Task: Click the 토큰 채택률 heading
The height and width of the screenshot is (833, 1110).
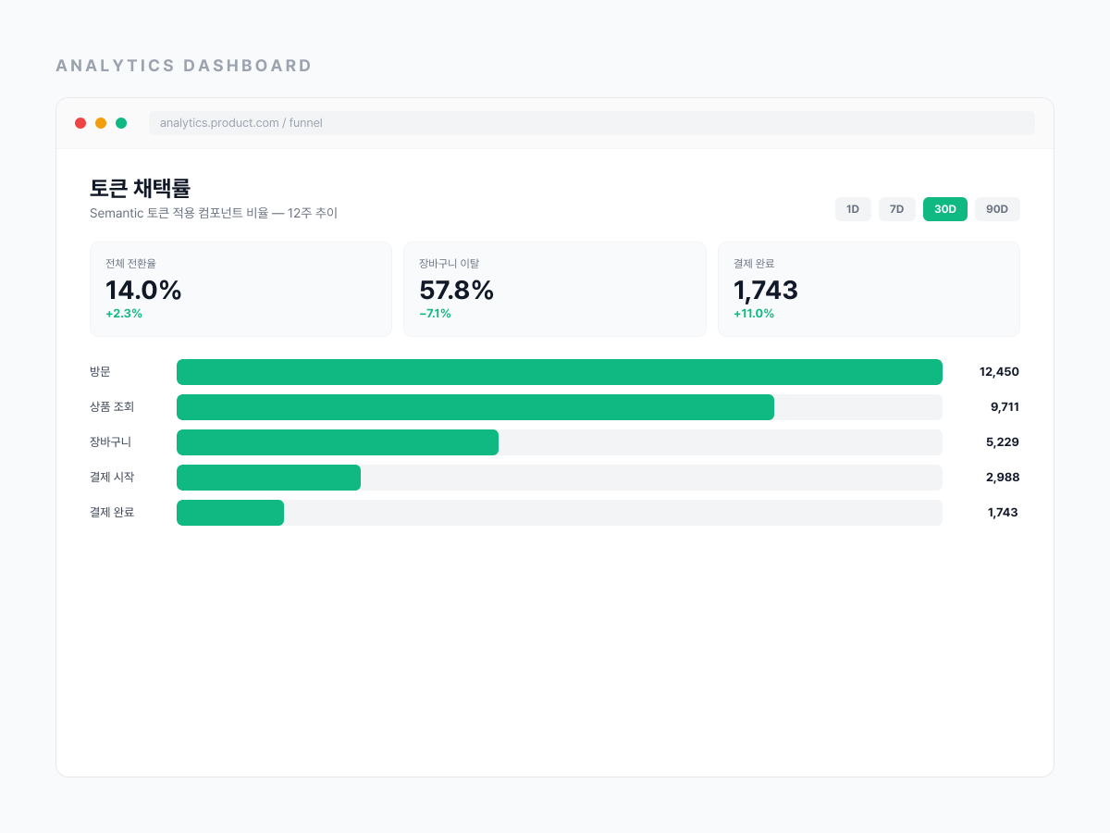Action: [x=140, y=188]
